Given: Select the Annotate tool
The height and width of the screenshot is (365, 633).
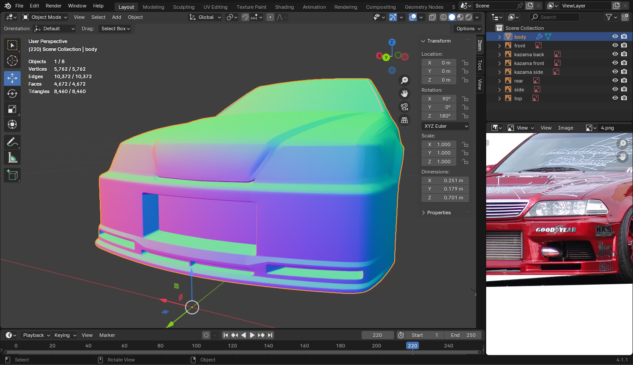Looking at the screenshot, I should [12, 142].
